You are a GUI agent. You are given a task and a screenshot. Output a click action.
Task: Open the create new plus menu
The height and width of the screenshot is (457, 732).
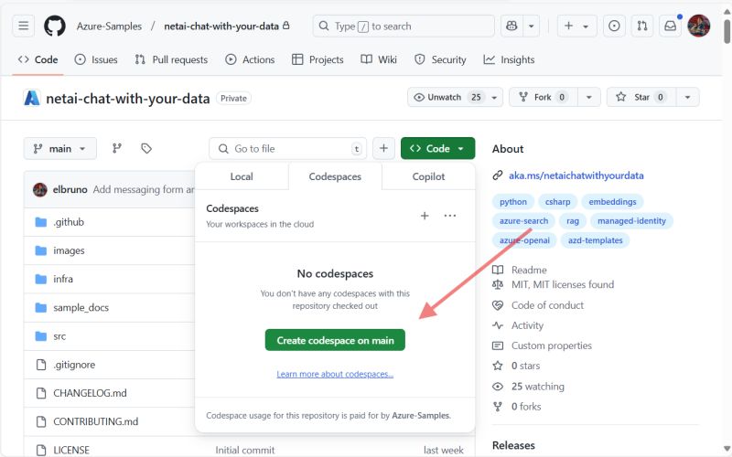576,27
